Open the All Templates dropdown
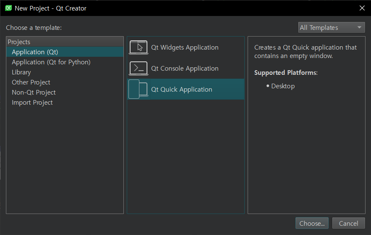371x235 pixels. pyautogui.click(x=331, y=28)
